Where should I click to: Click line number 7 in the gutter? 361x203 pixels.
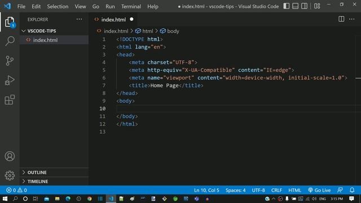104,85
